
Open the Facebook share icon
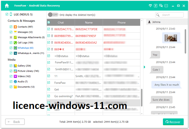pyautogui.click(x=156, y=6)
